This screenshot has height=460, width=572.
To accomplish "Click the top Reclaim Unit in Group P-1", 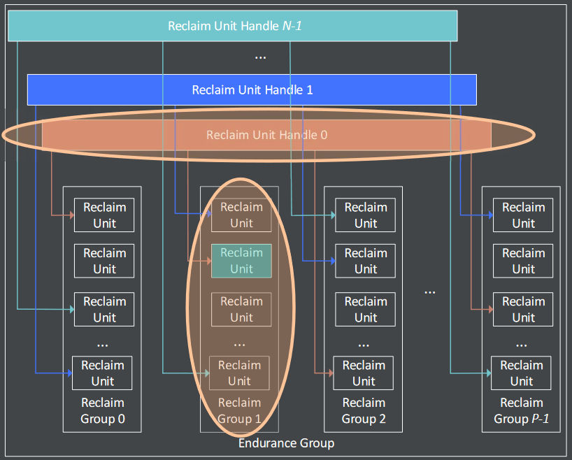I will coord(523,215).
